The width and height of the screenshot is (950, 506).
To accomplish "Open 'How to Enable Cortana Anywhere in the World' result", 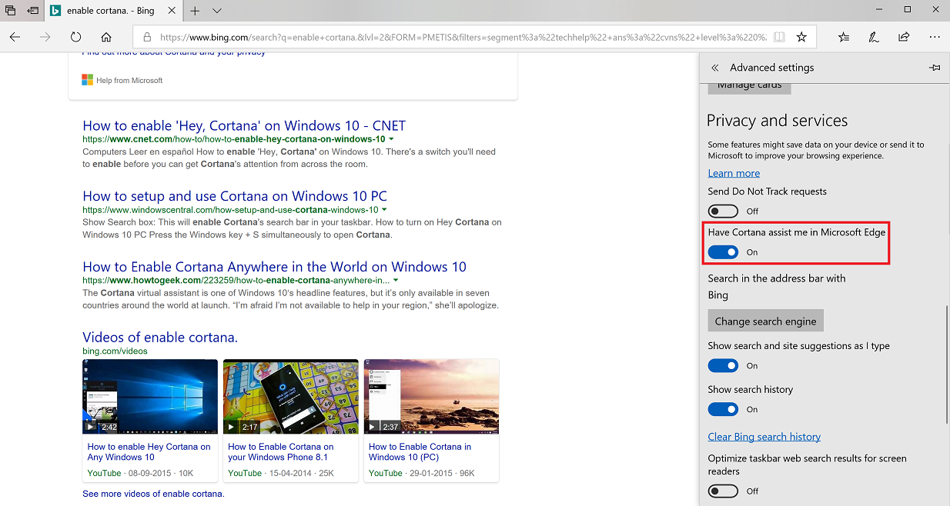I will [274, 267].
